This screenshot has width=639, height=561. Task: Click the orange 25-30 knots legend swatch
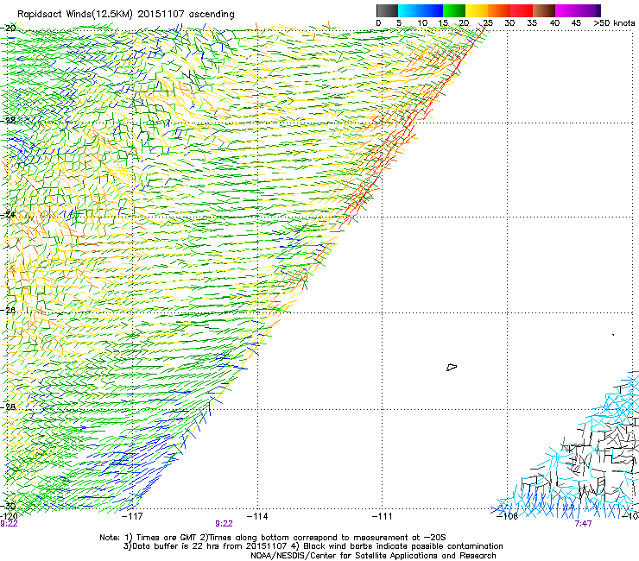point(499,10)
